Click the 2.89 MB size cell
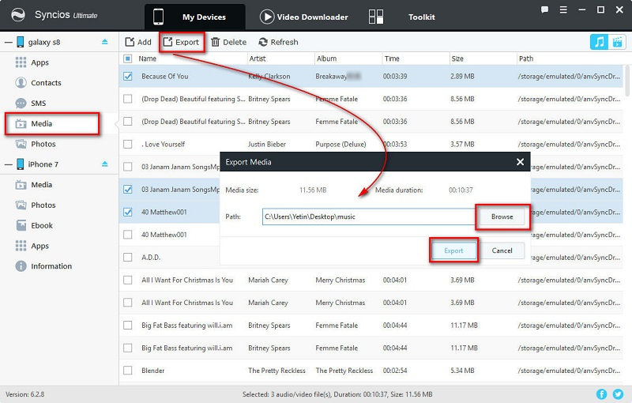Screen dimensions: 632x403 [462, 76]
